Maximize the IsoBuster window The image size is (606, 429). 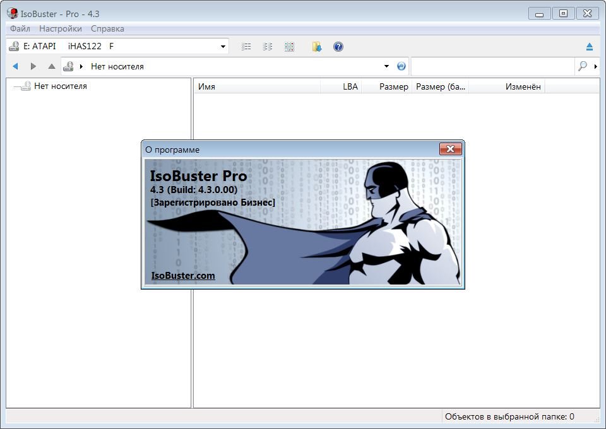(x=563, y=13)
